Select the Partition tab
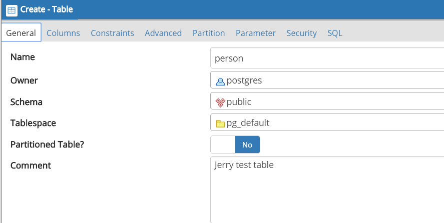 (x=209, y=33)
